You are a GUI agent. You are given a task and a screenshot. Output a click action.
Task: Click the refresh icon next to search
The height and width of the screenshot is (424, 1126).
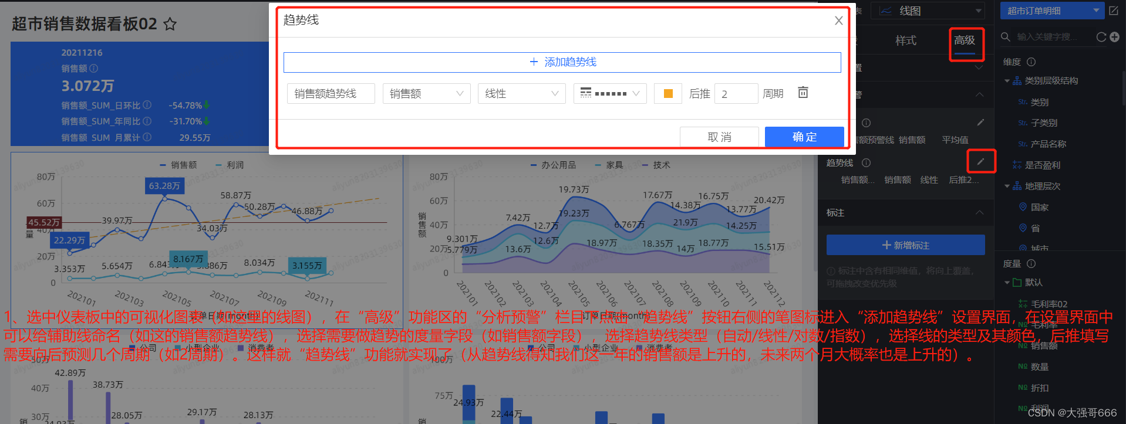point(1101,37)
